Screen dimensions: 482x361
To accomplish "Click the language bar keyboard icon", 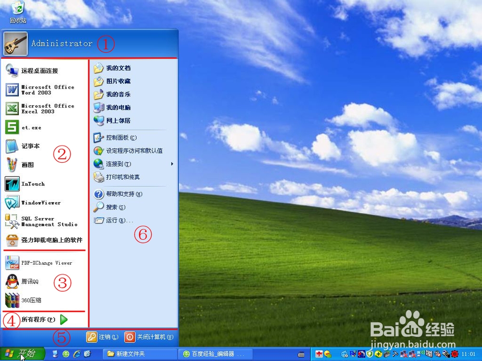I will point(301,354).
